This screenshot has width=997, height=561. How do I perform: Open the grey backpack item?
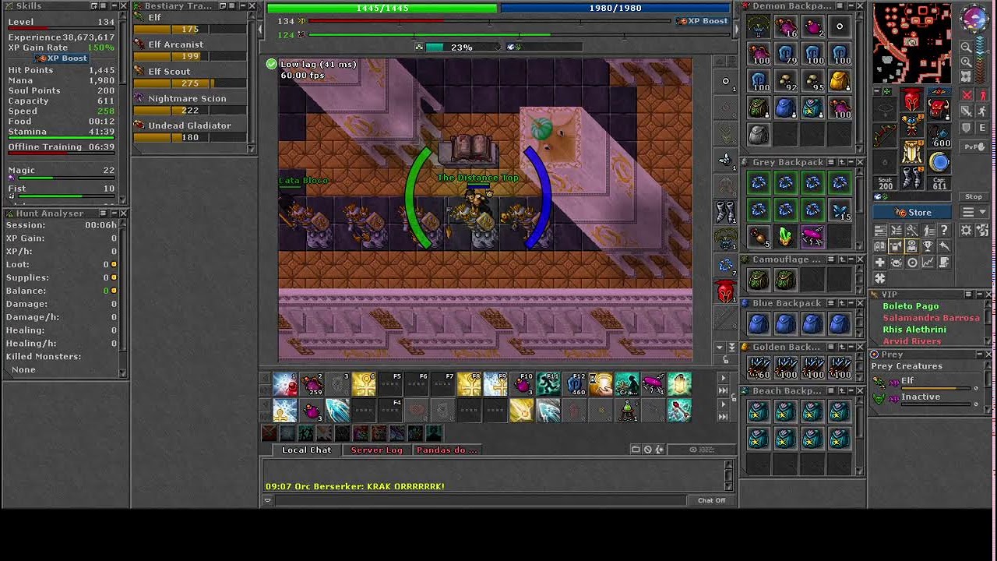click(759, 135)
